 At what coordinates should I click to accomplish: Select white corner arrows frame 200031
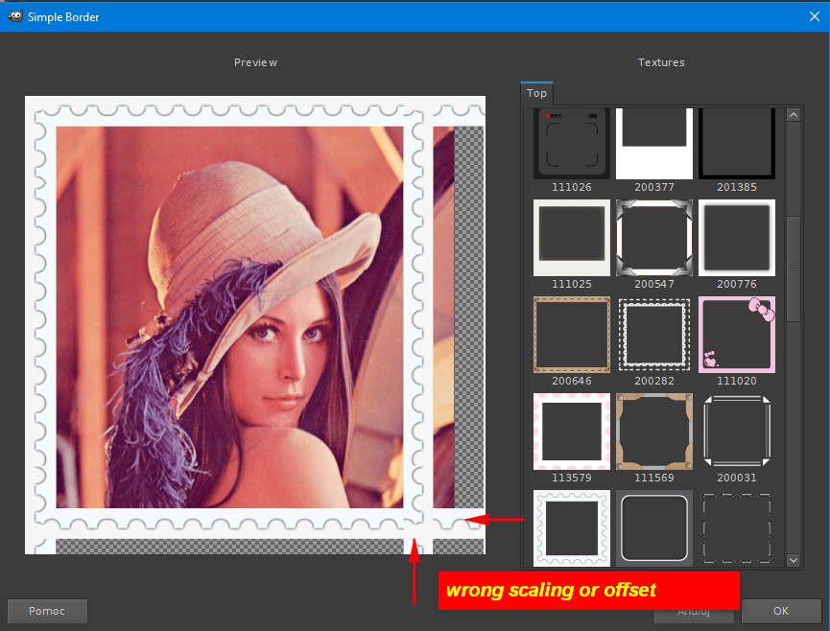(737, 432)
